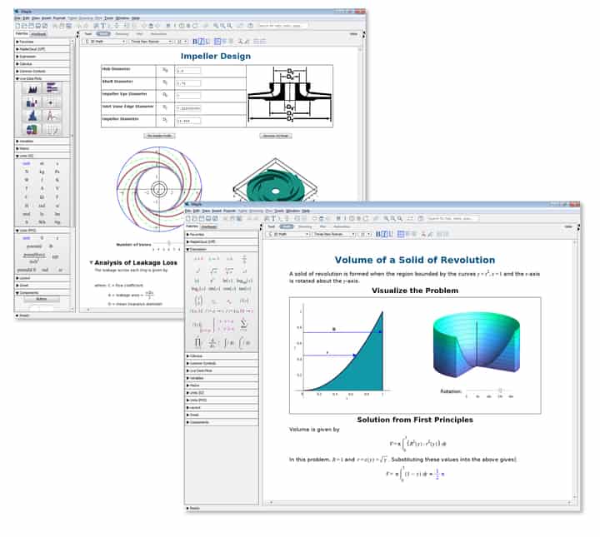Select the kg unit in Units (SI) palette
Image resolution: width=600 pixels, height=537 pixels.
point(42,172)
